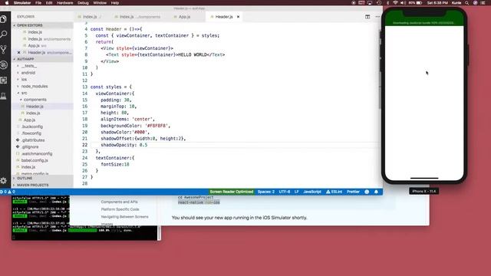This screenshot has width=491, height=276.
Task: Click the HELLO WORLD Text line in code
Action: point(166,54)
